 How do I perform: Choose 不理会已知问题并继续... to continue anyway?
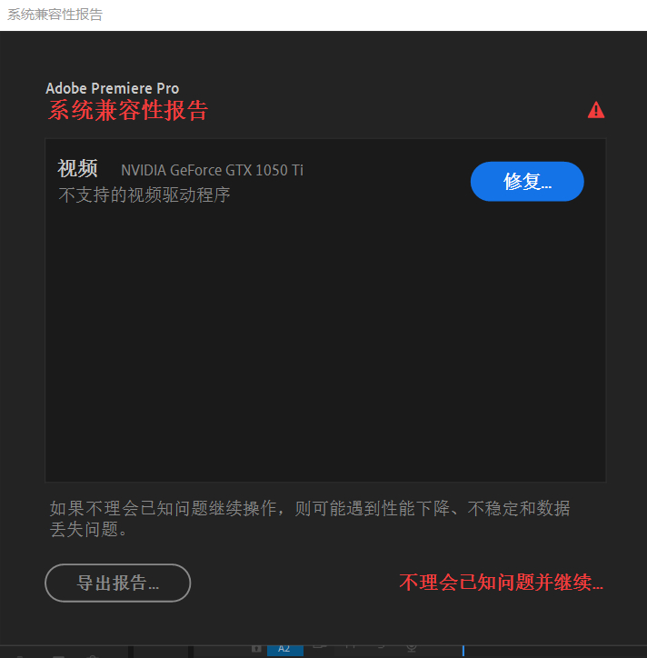501,583
